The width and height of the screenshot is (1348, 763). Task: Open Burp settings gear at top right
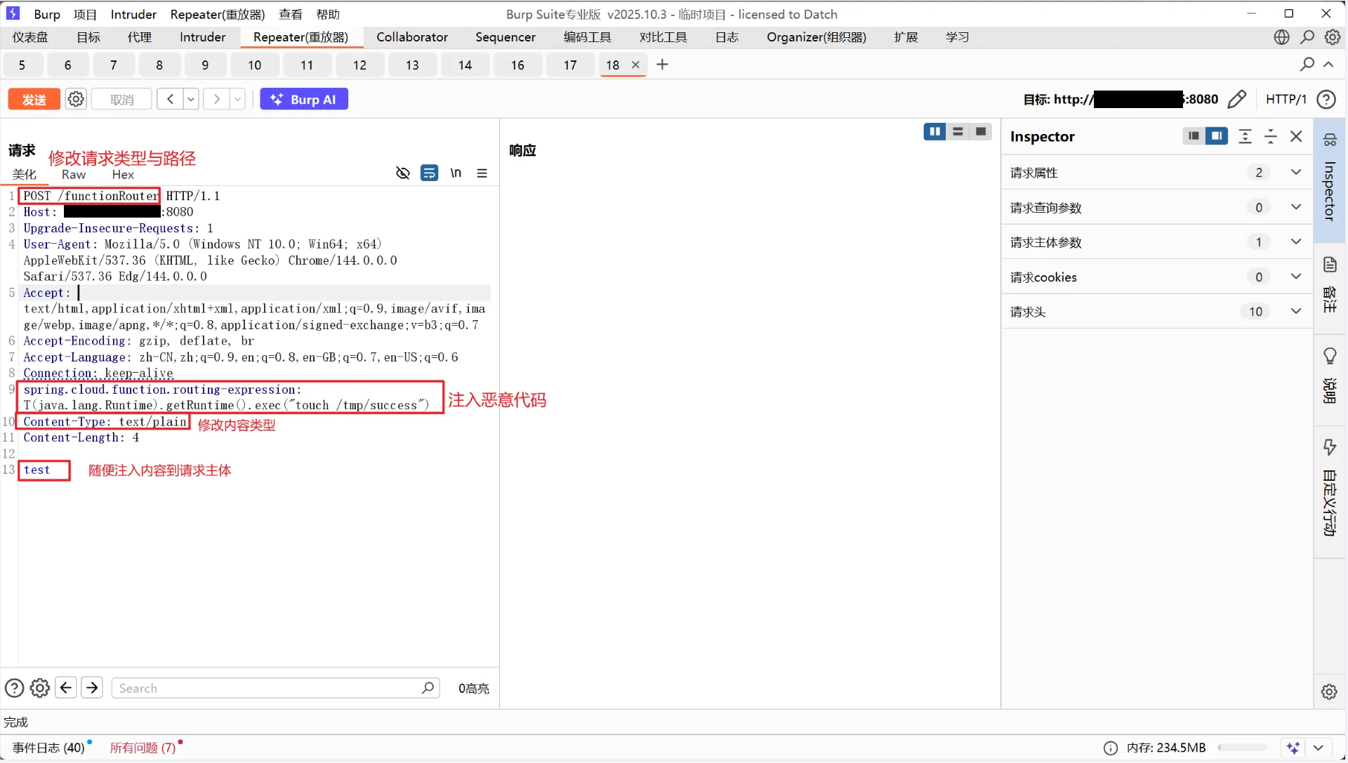pos(1333,37)
